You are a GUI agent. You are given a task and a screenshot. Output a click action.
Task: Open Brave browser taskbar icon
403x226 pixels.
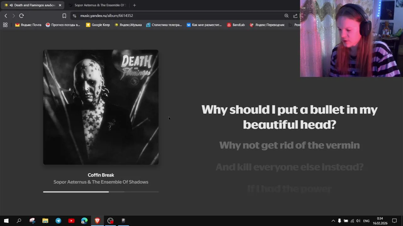(97, 221)
